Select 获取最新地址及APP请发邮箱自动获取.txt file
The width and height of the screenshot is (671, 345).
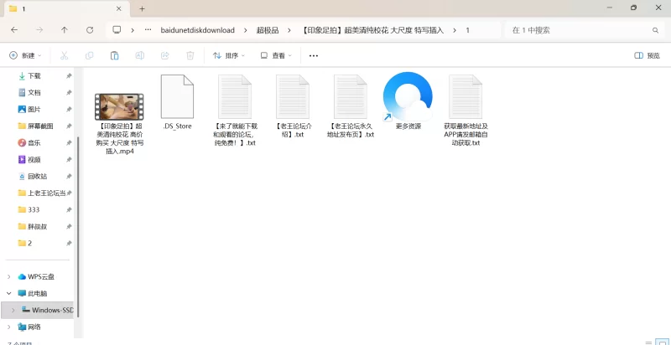point(466,111)
